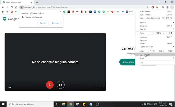Choose Transmitir in Chrome menu
175x107 pixels.
click(x=155, y=40)
